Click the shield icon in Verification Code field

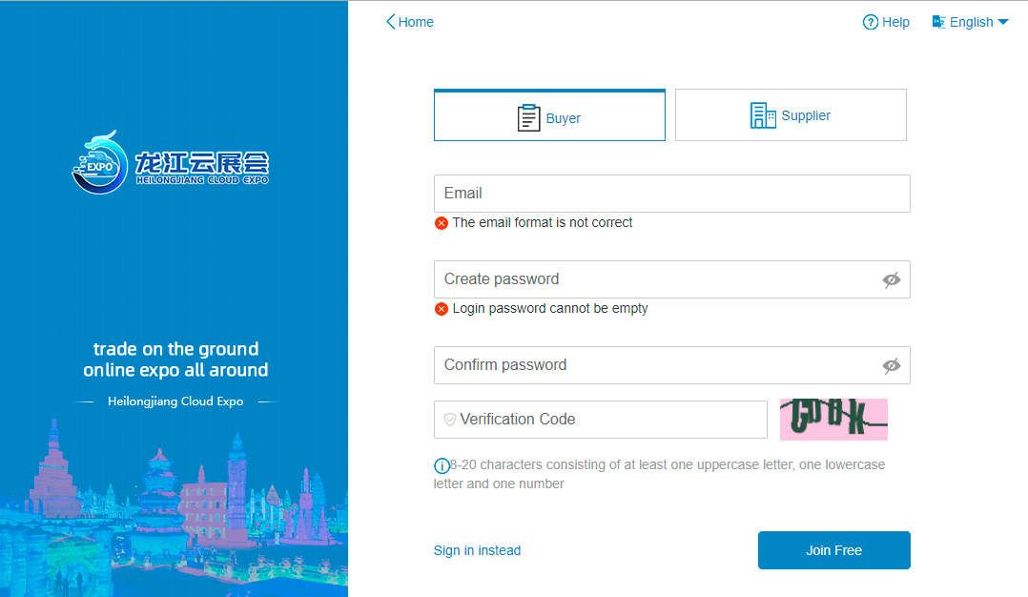450,420
